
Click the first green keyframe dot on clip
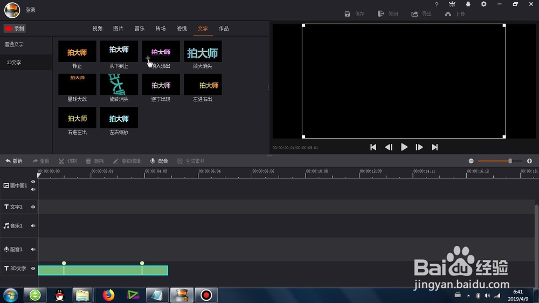tap(64, 263)
